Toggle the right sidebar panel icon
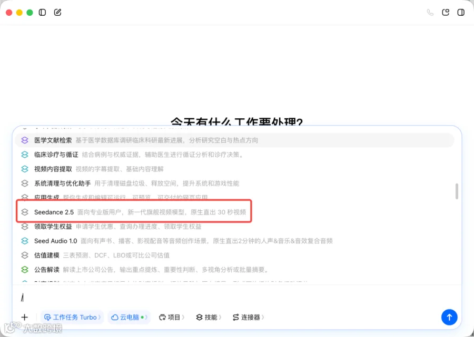Image resolution: width=474 pixels, height=337 pixels. click(461, 13)
